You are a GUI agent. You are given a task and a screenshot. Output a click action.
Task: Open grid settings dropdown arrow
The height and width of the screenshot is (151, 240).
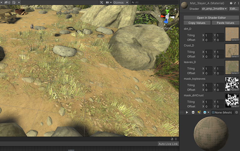pyautogui.click(x=19, y=2)
